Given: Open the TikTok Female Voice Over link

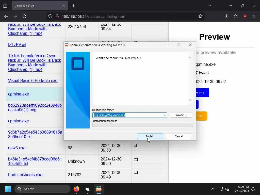Looking at the screenshot, I should [35, 62].
